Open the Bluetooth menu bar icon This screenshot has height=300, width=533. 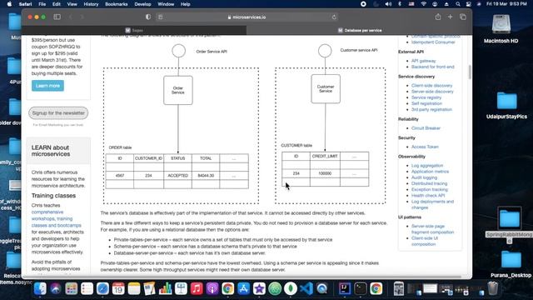tap(400, 4)
